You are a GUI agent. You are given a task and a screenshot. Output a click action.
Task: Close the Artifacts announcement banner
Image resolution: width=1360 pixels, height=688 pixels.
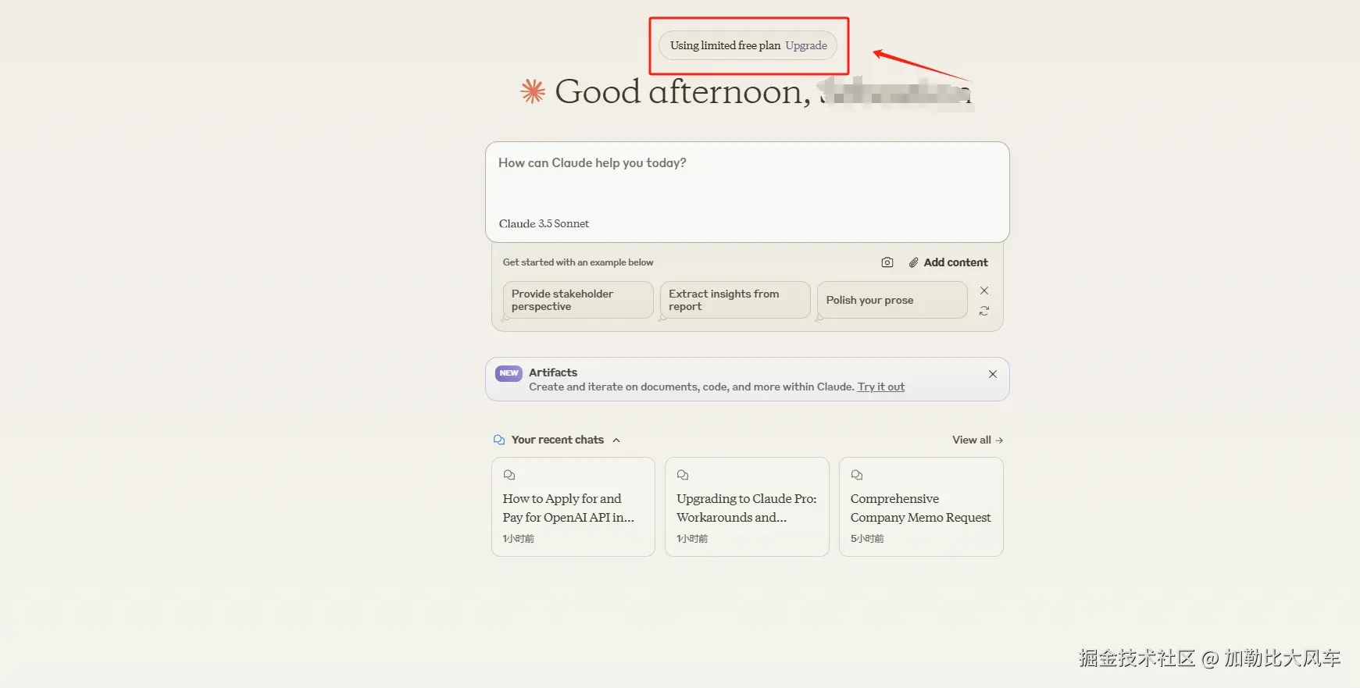point(993,374)
